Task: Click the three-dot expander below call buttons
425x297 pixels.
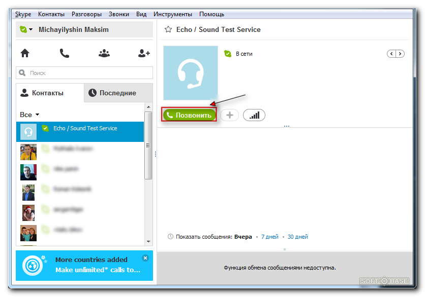Action: point(287,126)
